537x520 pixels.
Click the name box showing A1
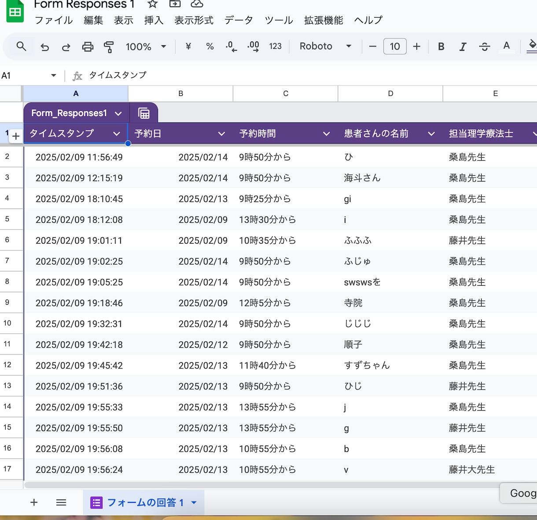point(24,76)
